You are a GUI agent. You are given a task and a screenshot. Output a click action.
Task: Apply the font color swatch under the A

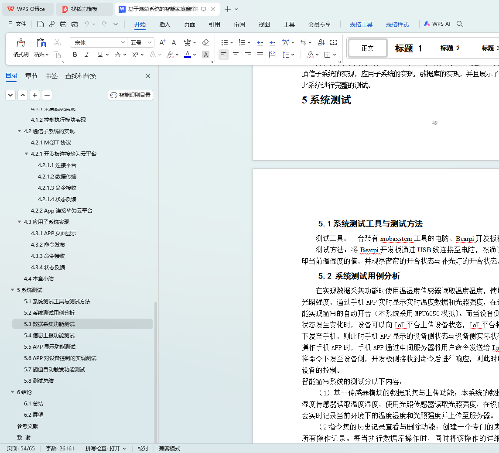(187, 55)
